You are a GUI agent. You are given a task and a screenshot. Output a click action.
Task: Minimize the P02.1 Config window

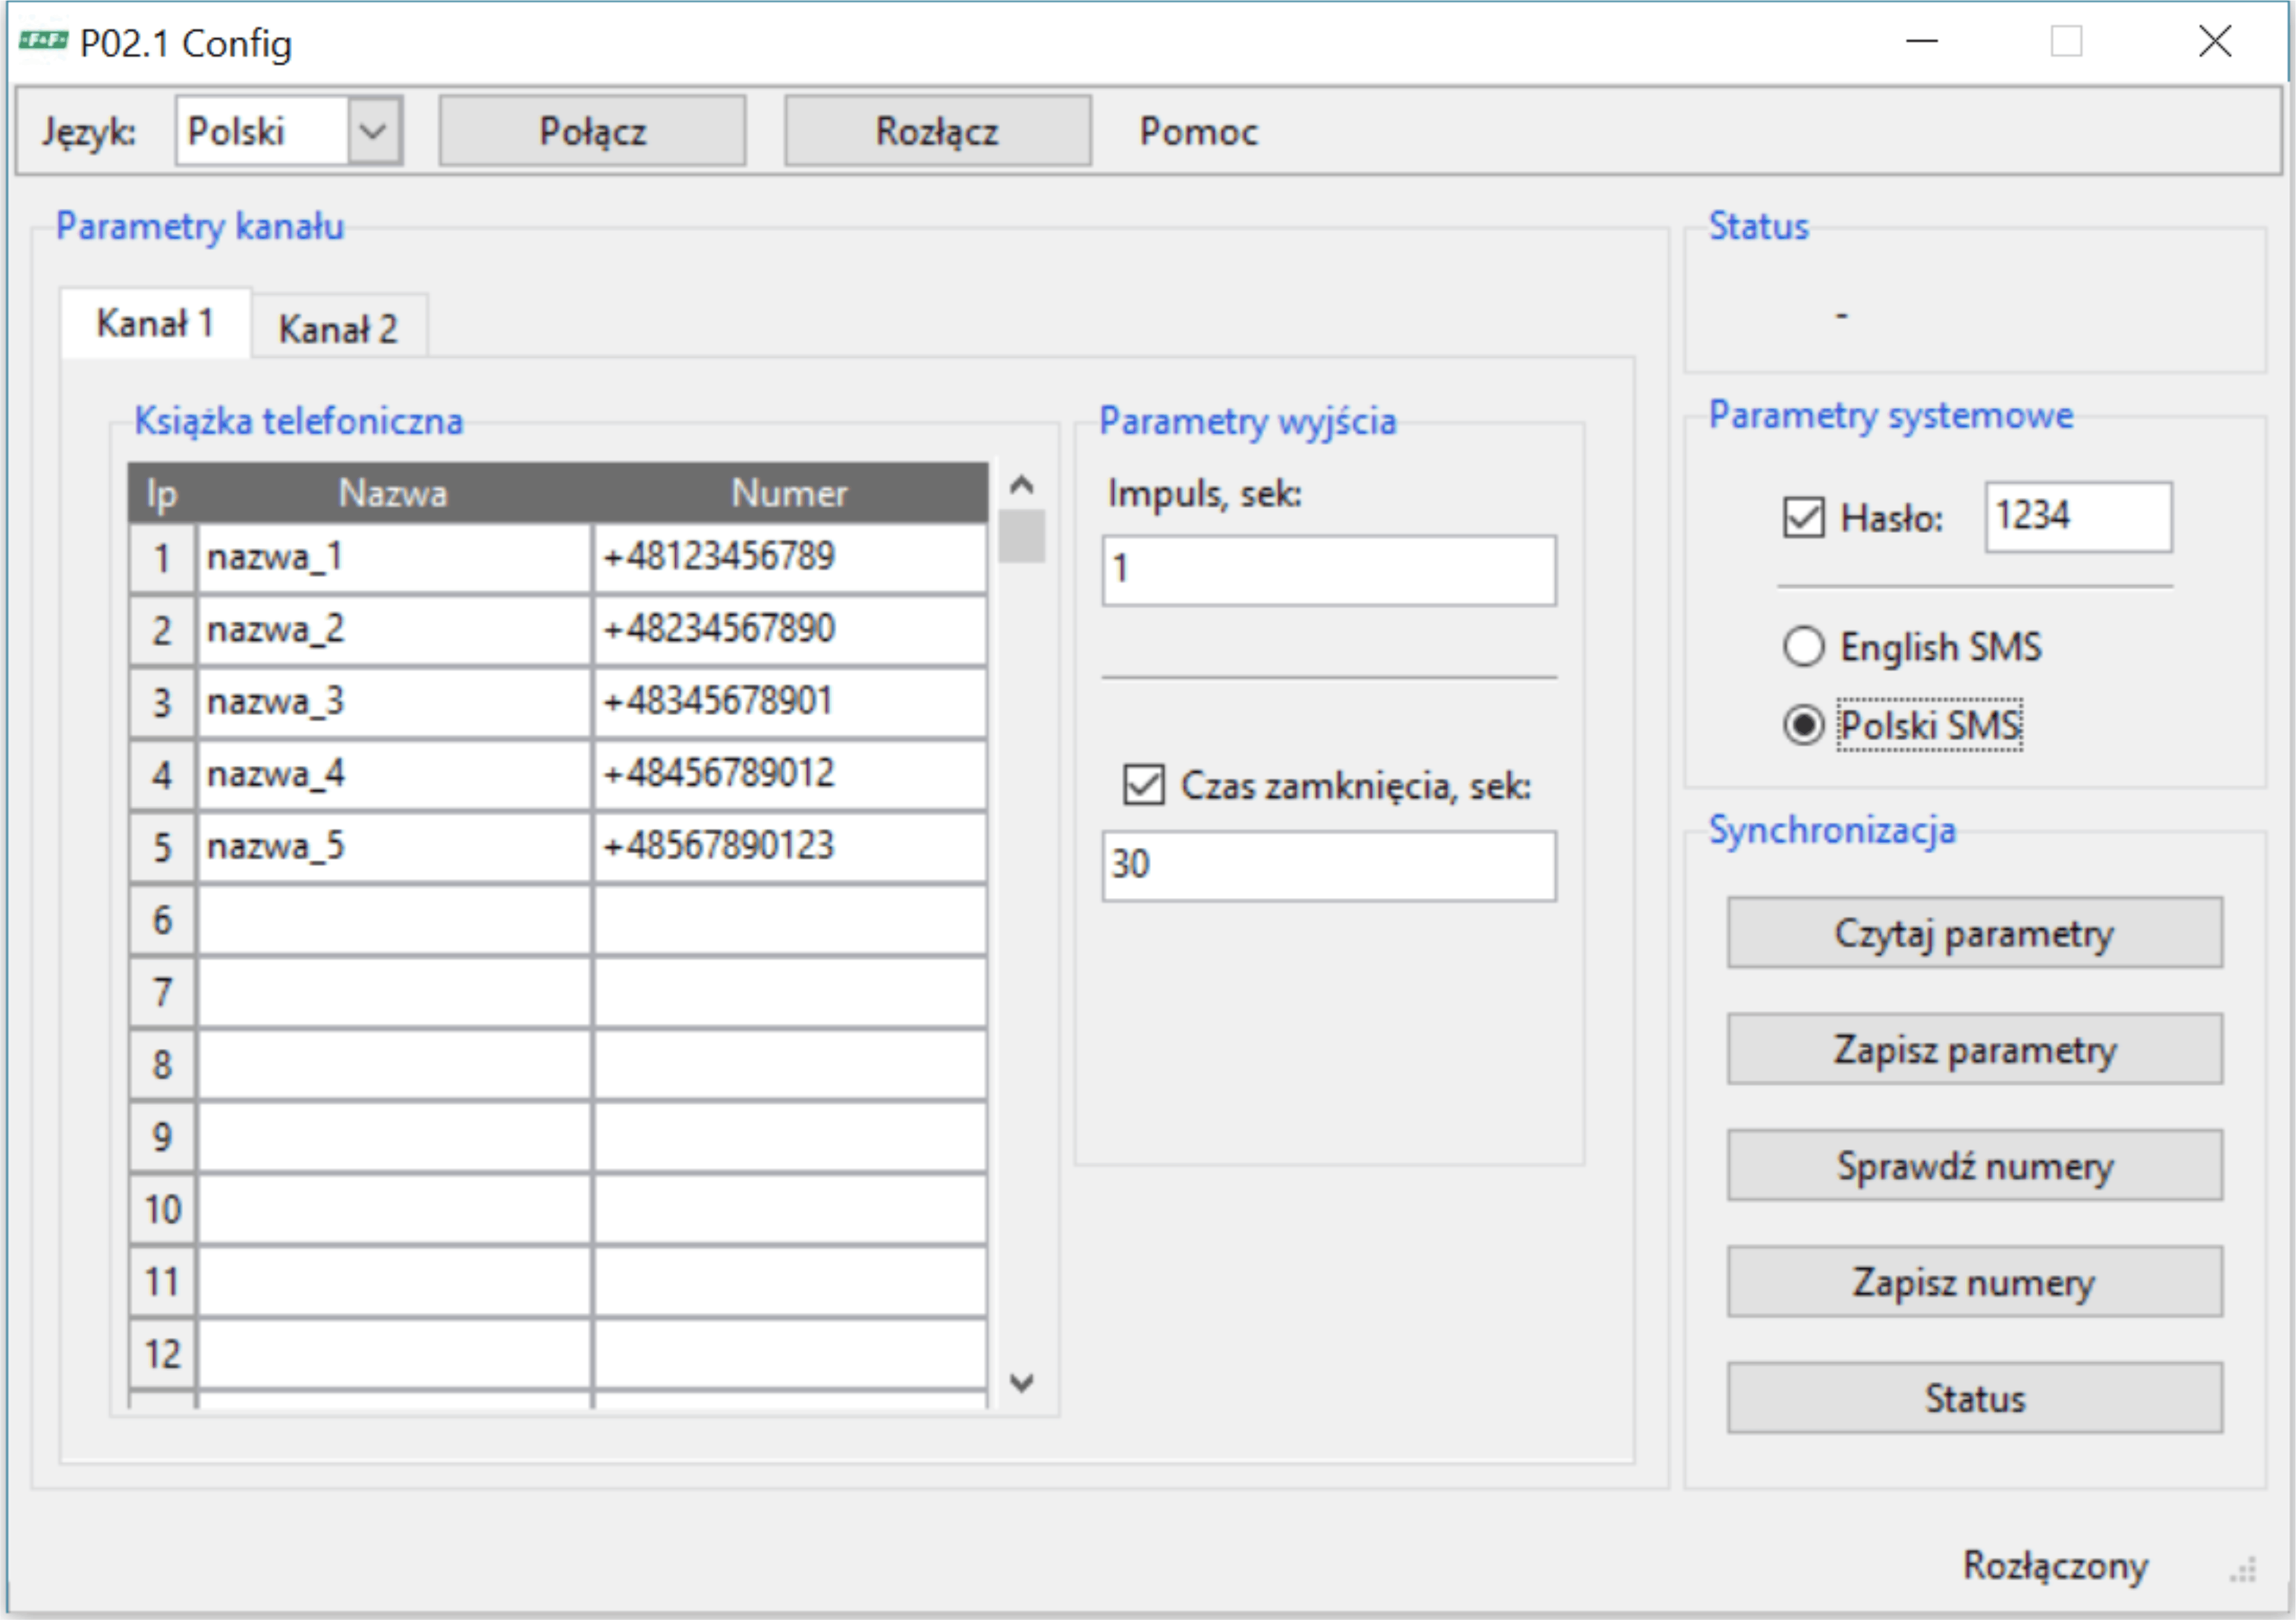1921,41
